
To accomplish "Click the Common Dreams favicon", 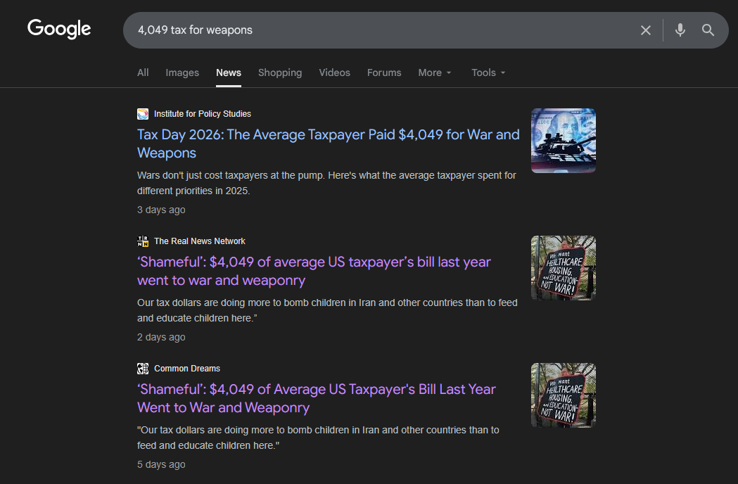I will (x=143, y=369).
